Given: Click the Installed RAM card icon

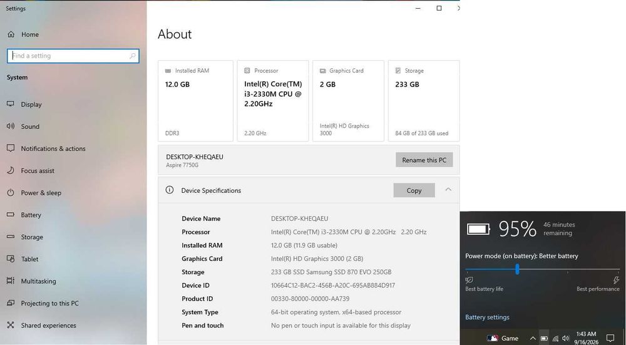Looking at the screenshot, I should point(168,71).
